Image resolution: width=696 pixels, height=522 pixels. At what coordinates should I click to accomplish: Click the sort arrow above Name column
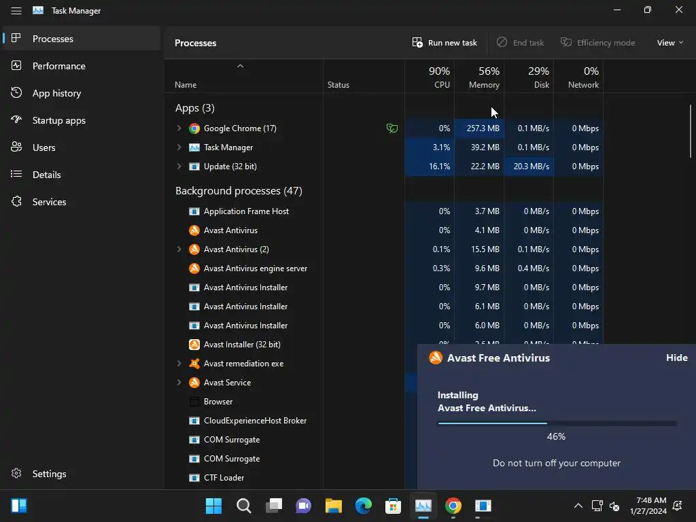(240, 66)
